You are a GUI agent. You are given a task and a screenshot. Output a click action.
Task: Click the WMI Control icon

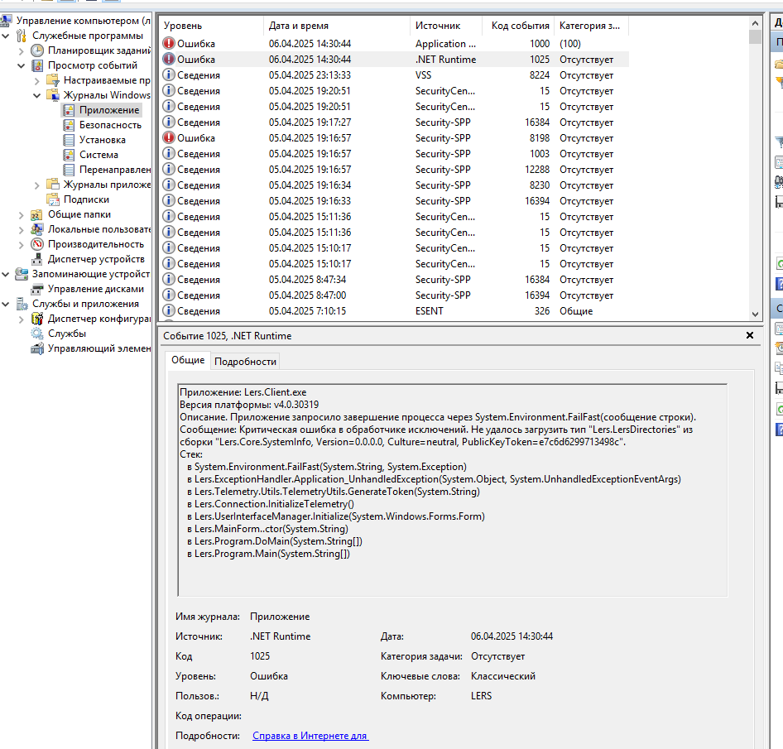point(37,348)
